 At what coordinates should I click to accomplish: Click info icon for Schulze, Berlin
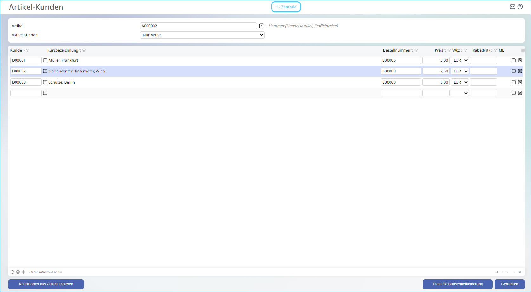45,82
